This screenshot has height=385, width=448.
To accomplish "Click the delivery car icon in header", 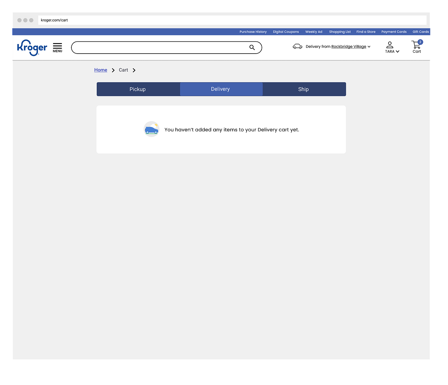I will click(297, 47).
